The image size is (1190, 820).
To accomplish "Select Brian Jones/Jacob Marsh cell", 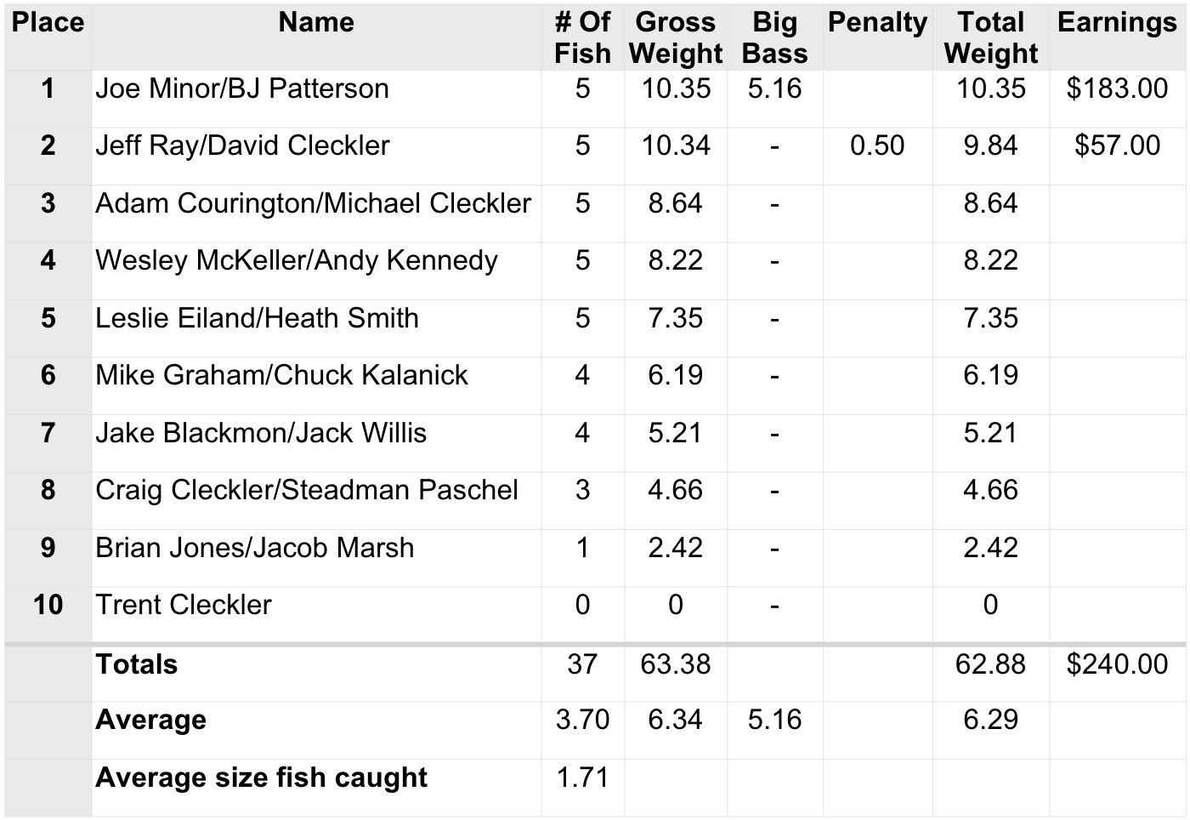I will click(x=255, y=549).
